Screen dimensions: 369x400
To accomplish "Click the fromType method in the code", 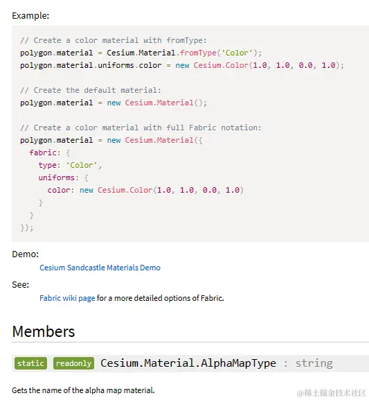I will (x=198, y=53).
